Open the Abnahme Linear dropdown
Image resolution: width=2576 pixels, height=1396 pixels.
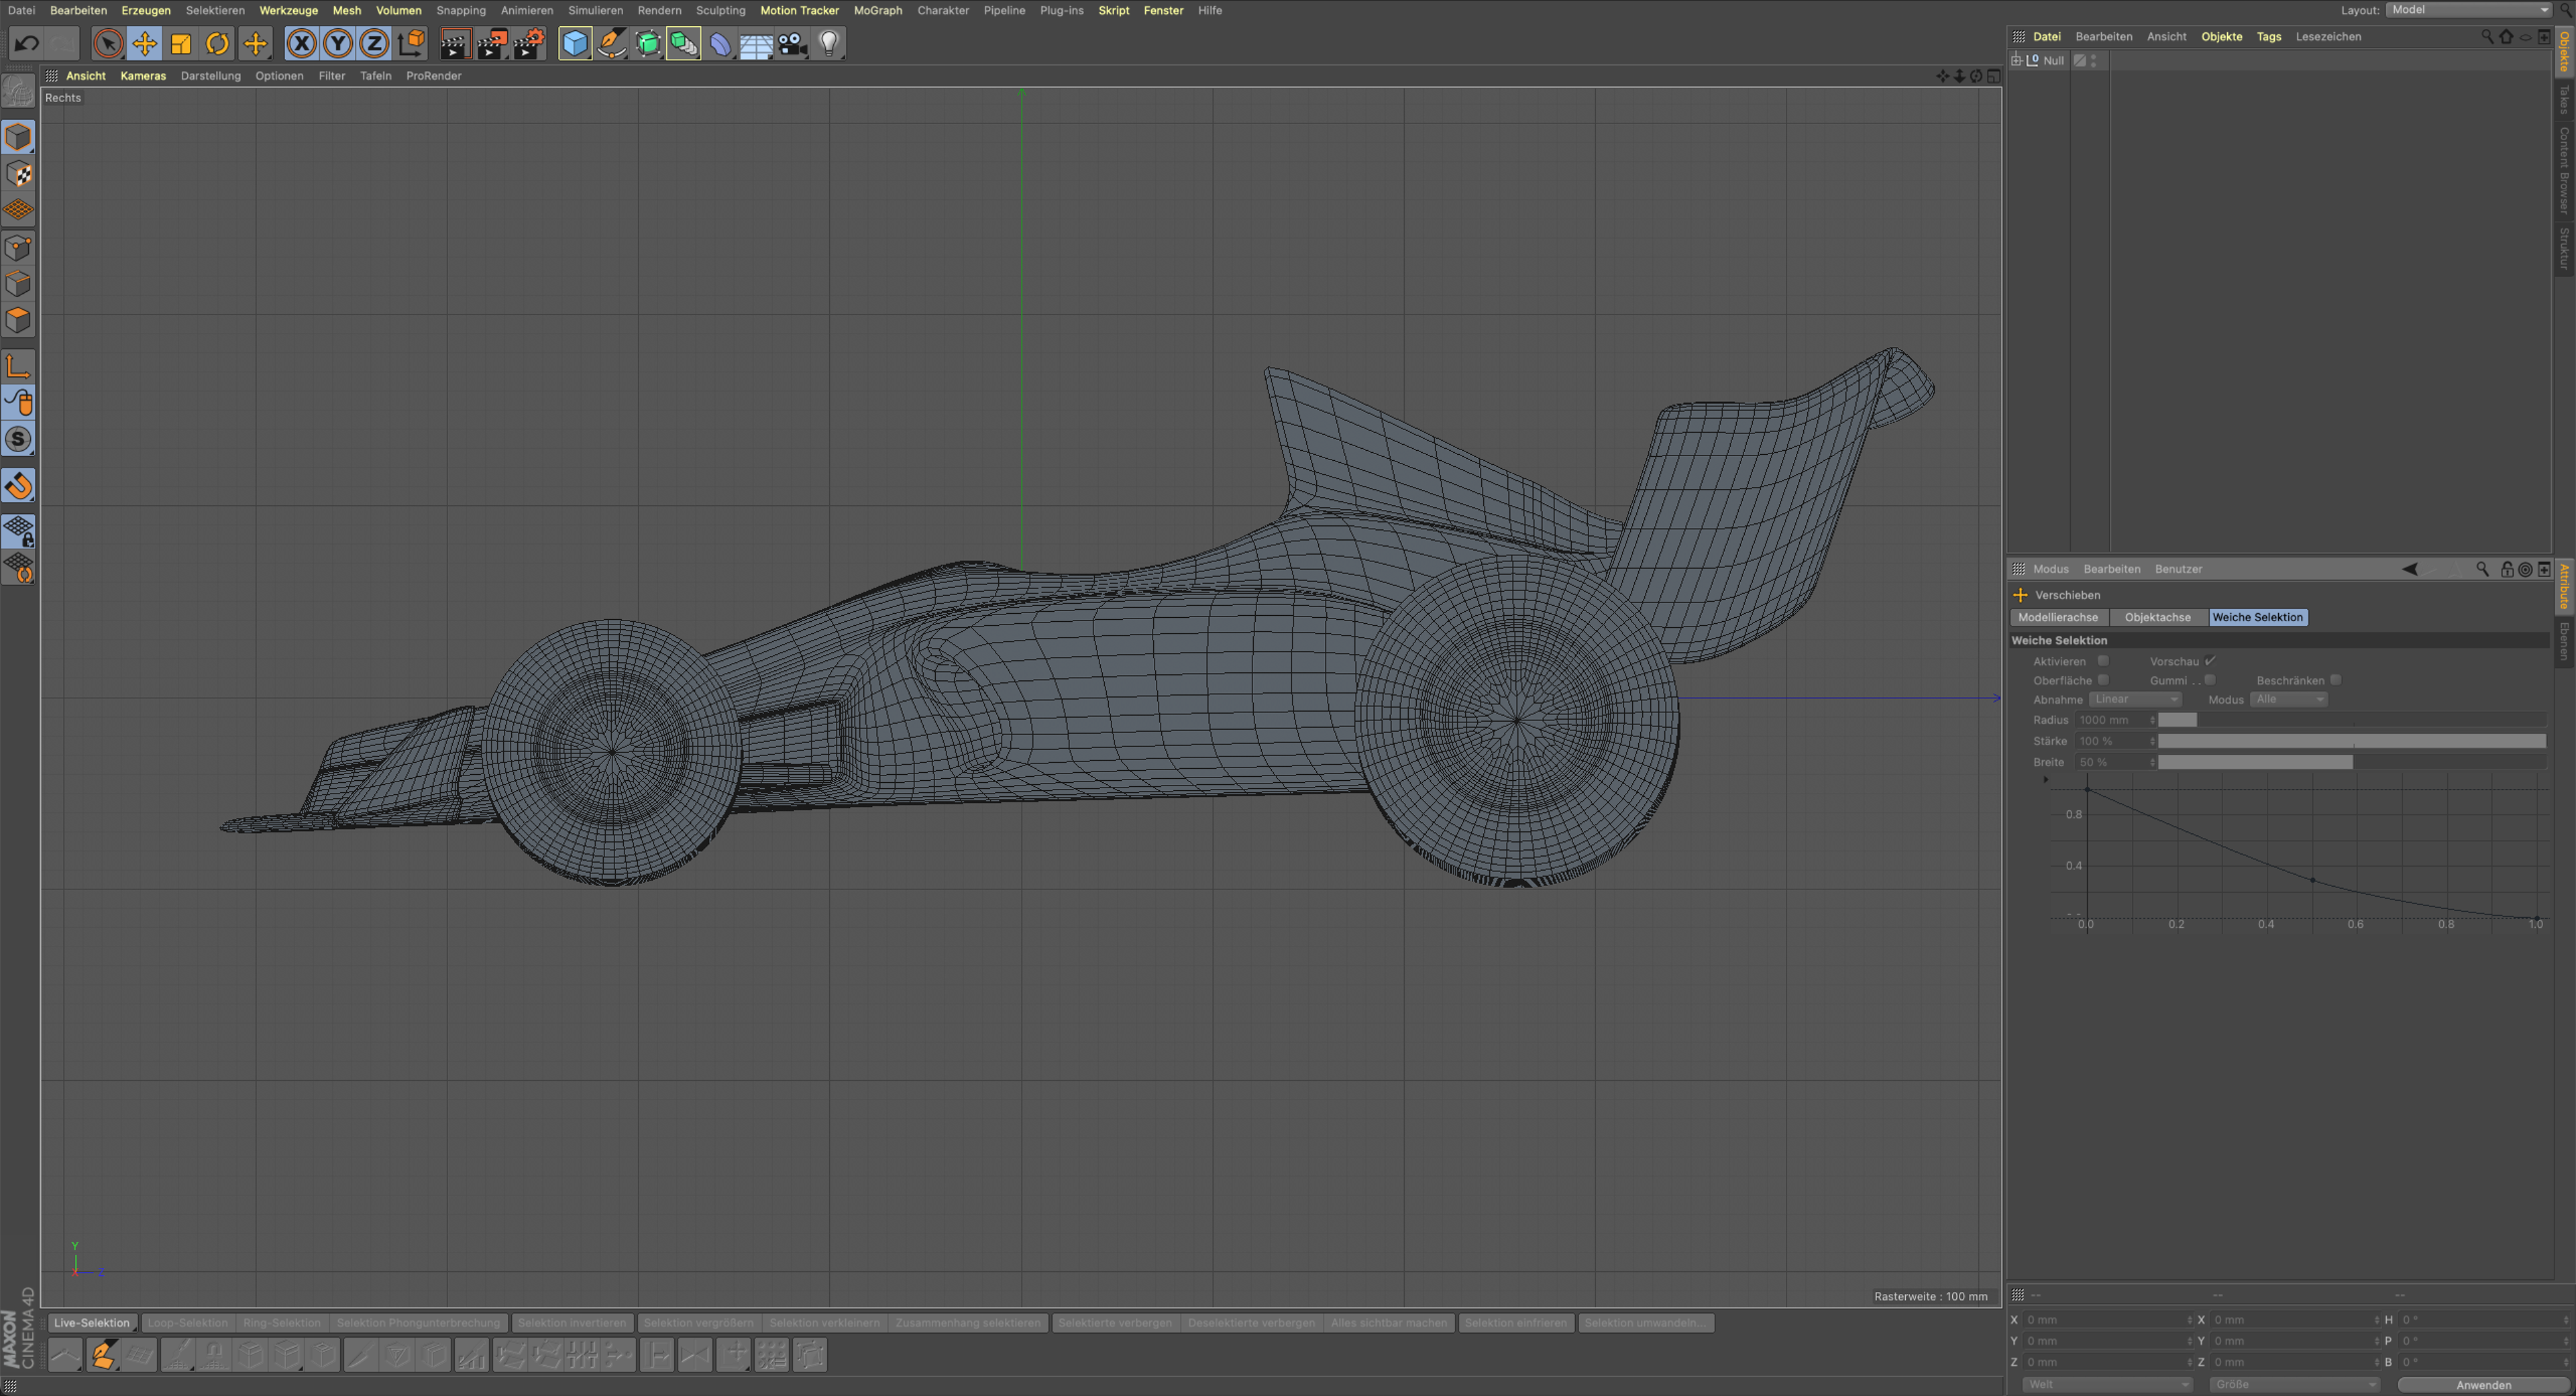[2135, 700]
